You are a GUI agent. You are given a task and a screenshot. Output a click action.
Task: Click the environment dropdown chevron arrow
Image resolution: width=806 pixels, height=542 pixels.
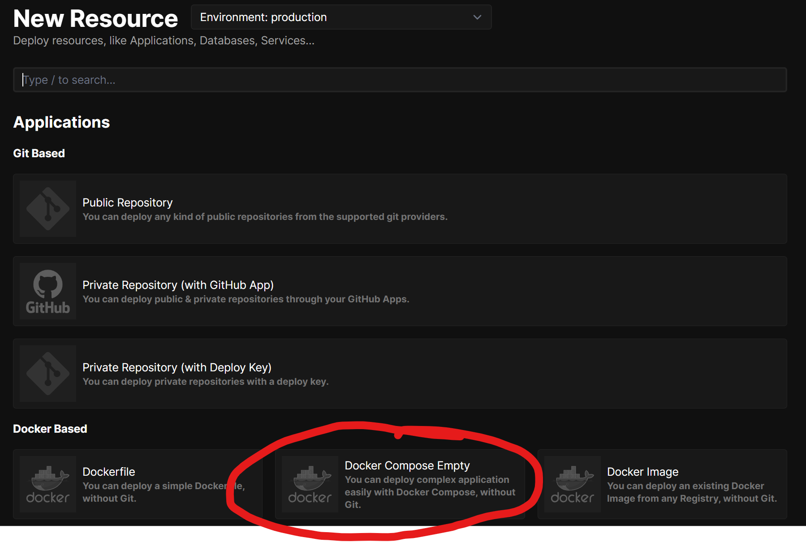click(x=477, y=17)
